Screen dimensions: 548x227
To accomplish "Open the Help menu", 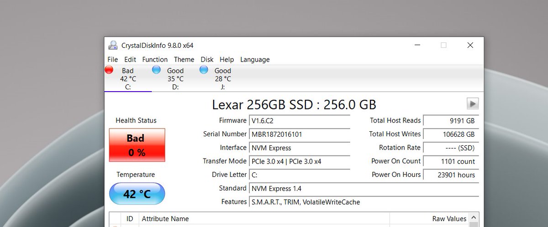I will (227, 59).
